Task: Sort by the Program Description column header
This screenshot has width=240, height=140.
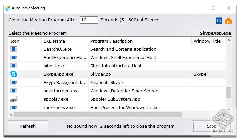Action: (111, 41)
